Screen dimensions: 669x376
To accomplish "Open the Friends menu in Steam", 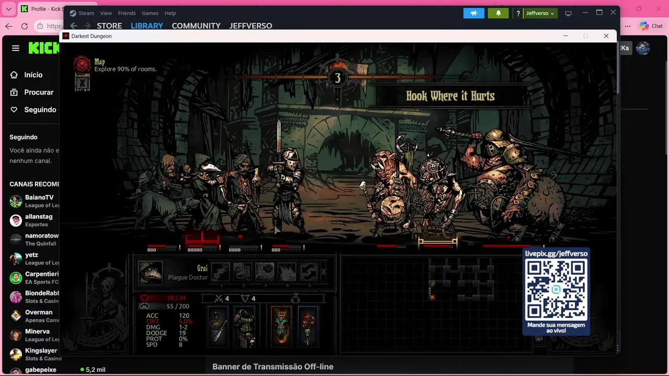I will pyautogui.click(x=127, y=13).
